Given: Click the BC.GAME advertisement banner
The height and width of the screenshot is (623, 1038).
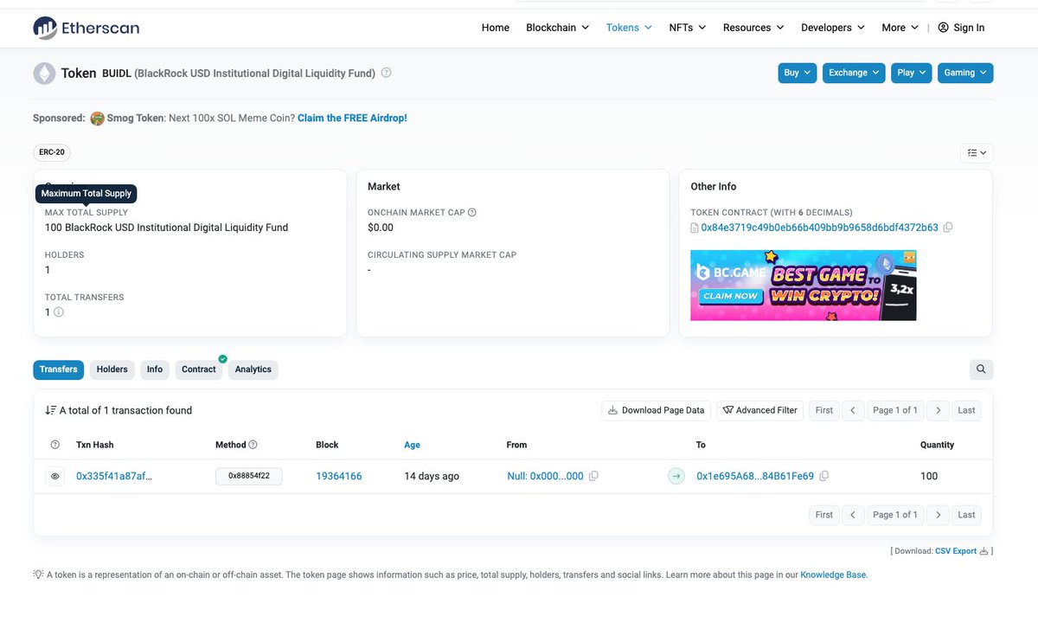Looking at the screenshot, I should coord(803,286).
